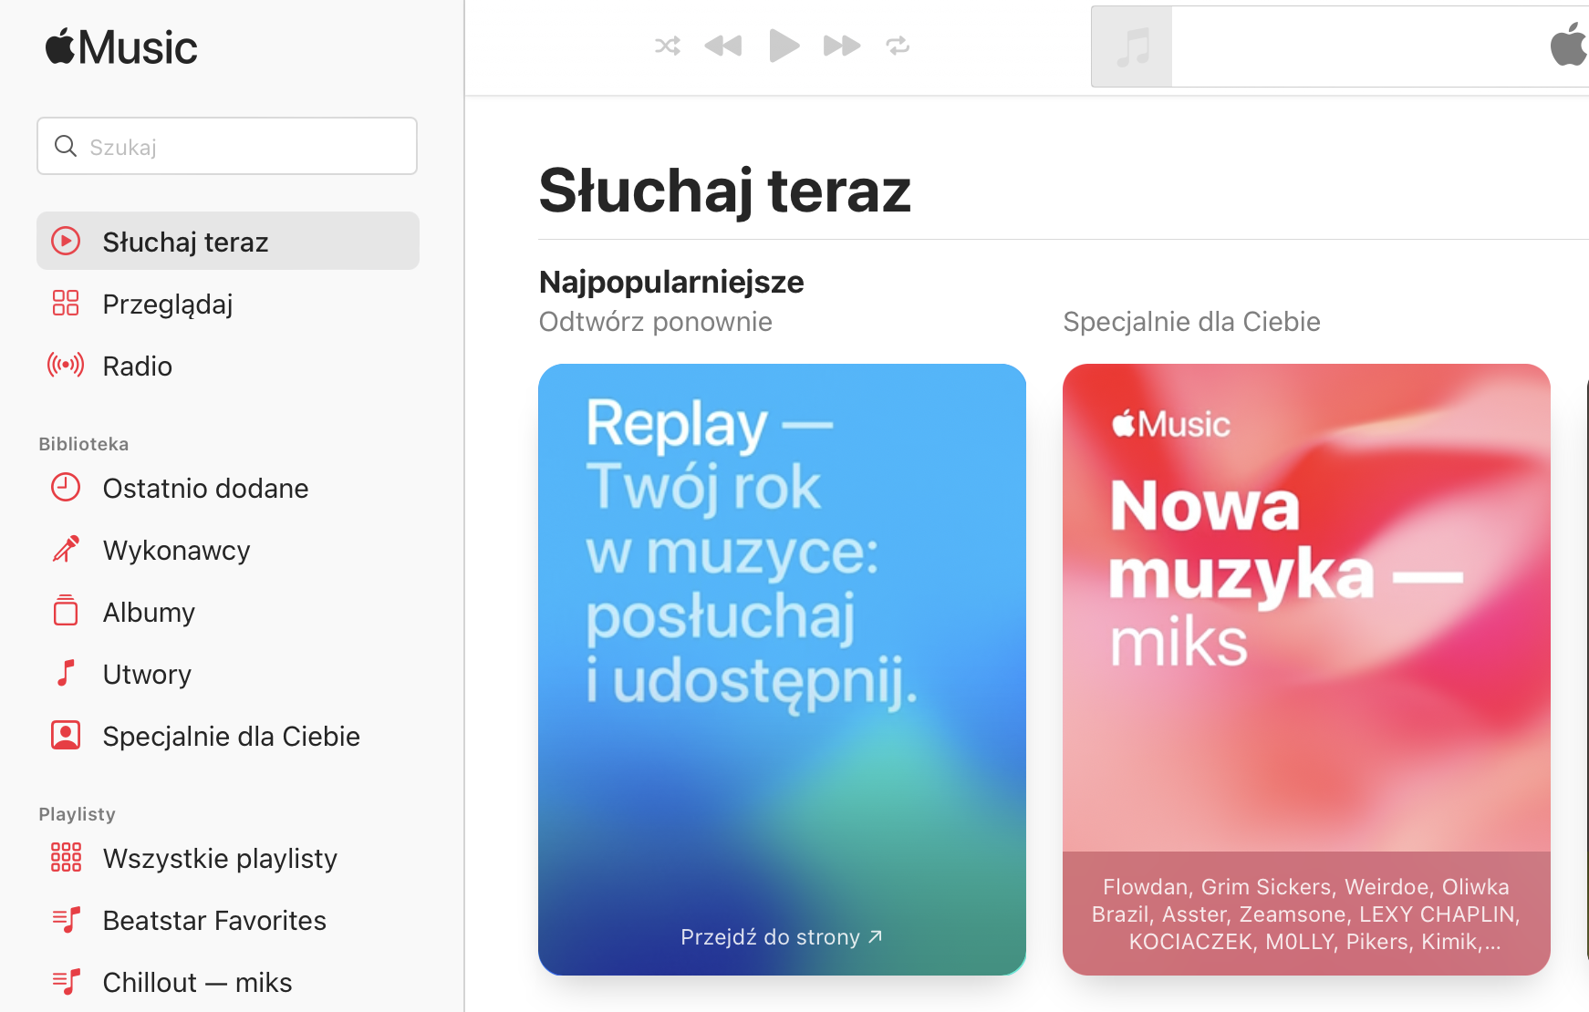Click the Wykonawcy microphone icon
This screenshot has width=1589, height=1012.
click(x=66, y=549)
